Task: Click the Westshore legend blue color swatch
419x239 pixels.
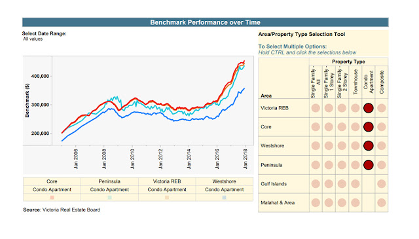Action: point(224,198)
